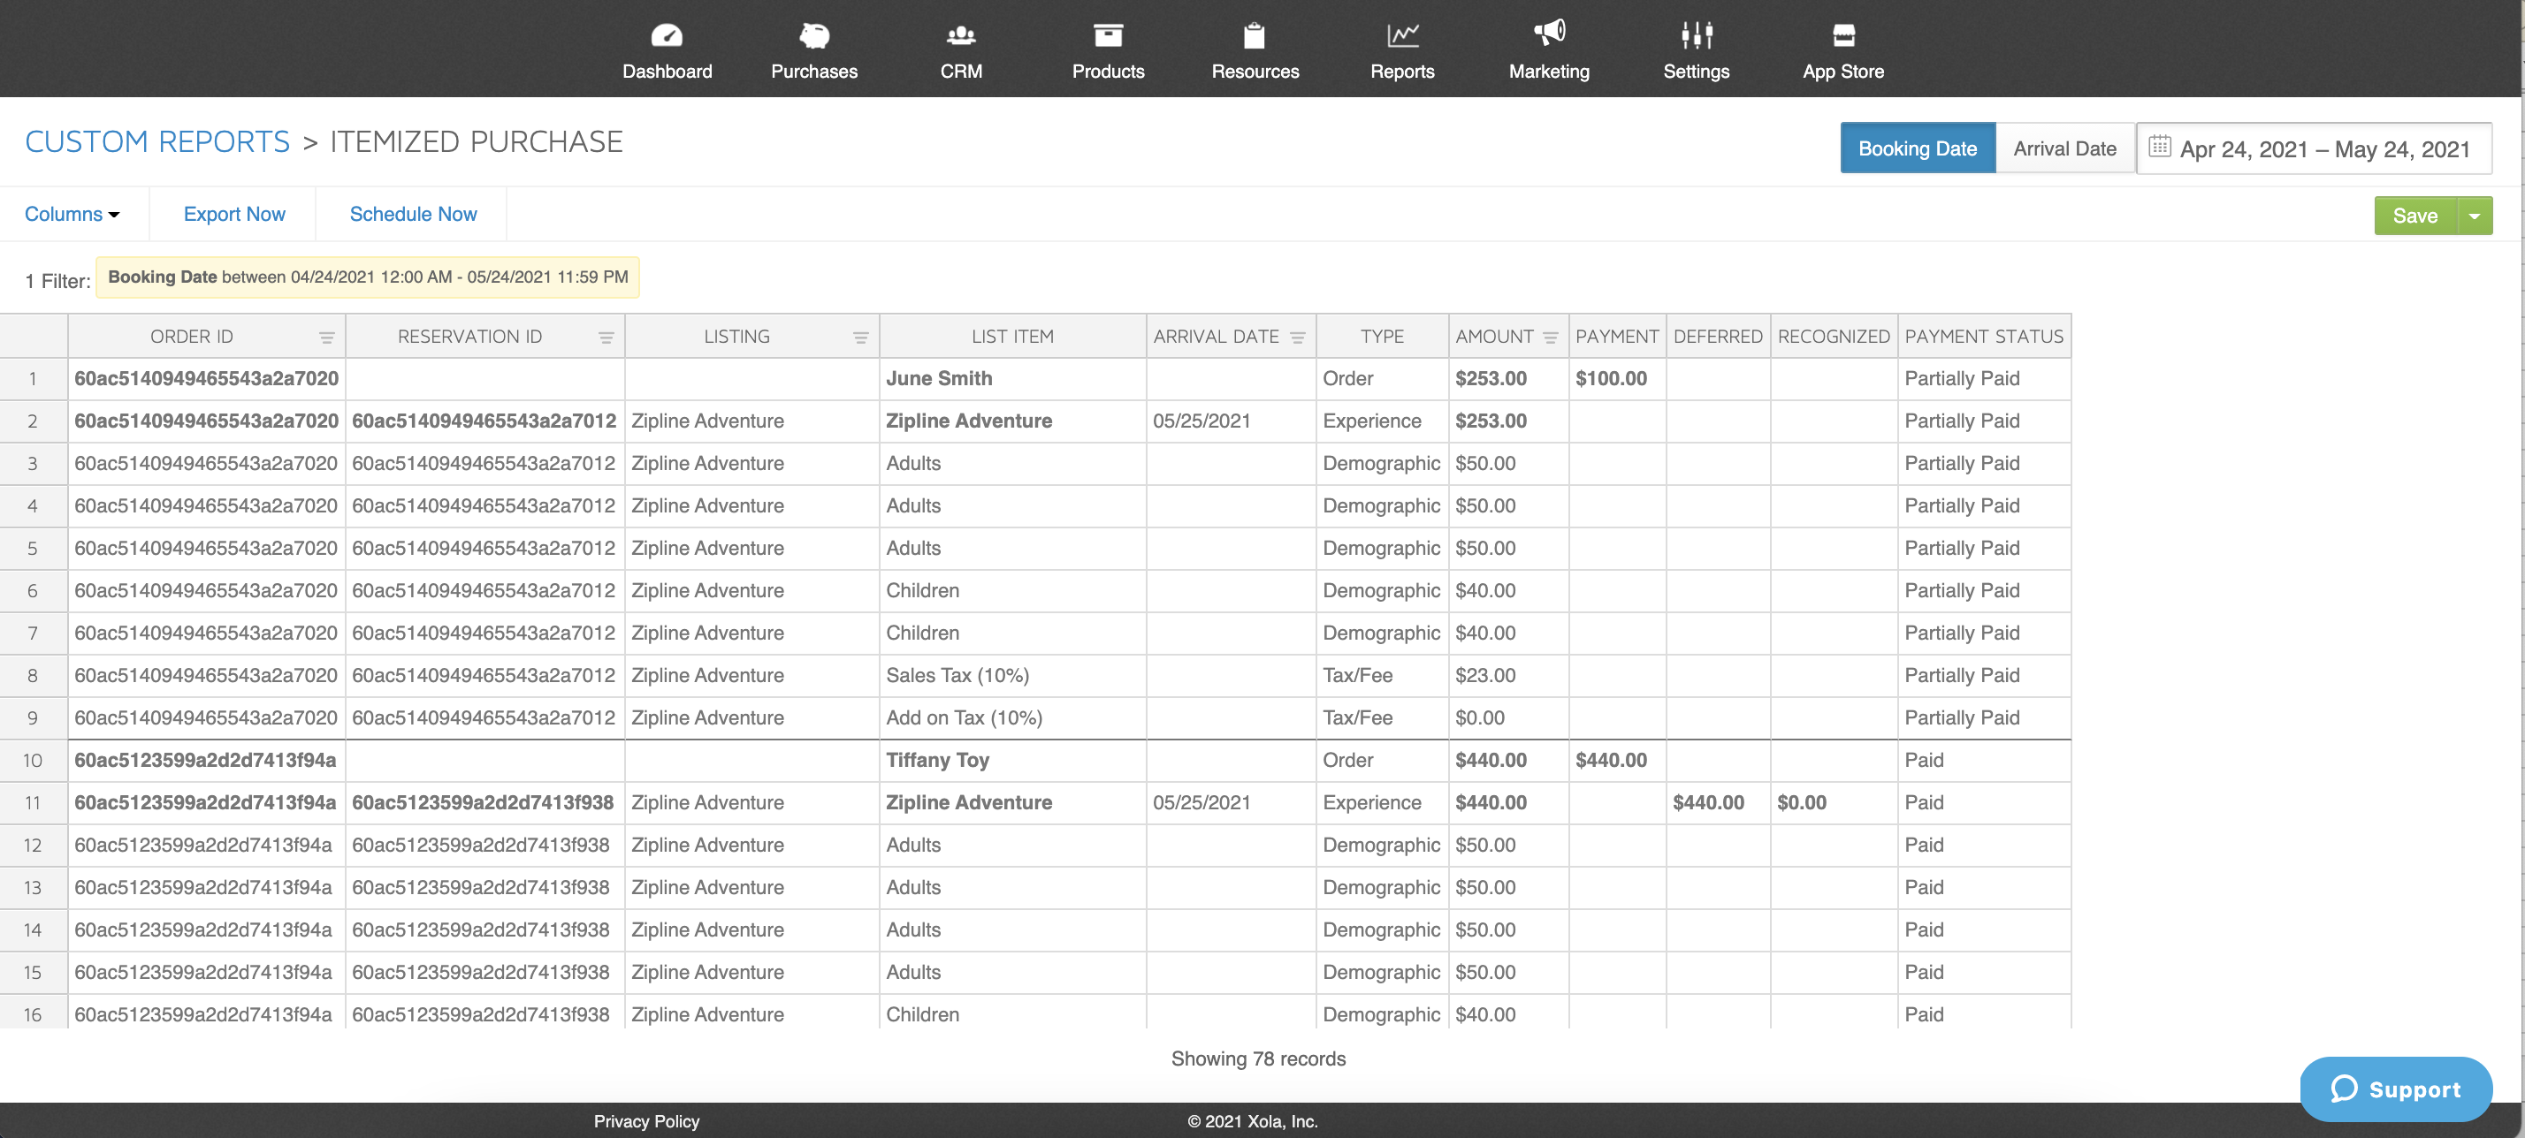The width and height of the screenshot is (2525, 1138).
Task: Open the date range picker field
Action: point(2315,148)
